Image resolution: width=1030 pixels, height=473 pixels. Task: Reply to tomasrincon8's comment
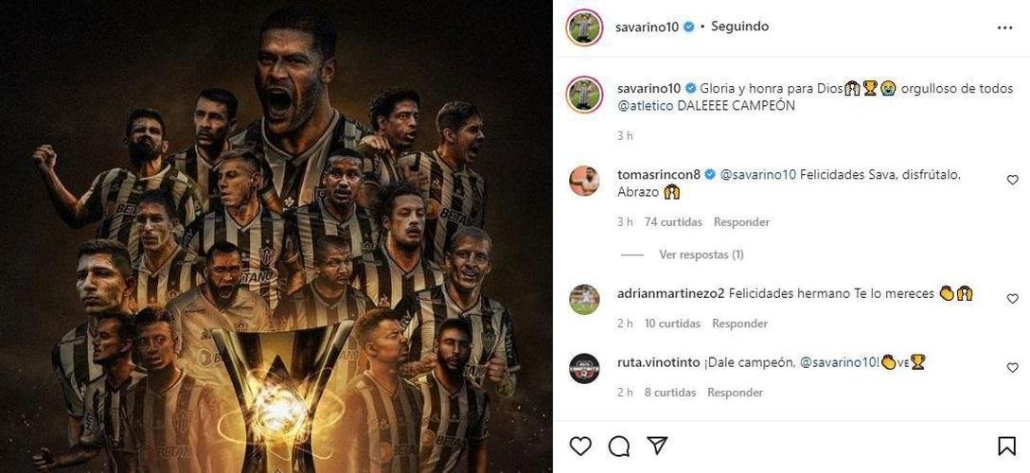[741, 222]
